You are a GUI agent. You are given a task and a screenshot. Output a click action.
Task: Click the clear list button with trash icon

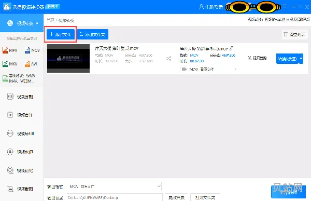294,34
